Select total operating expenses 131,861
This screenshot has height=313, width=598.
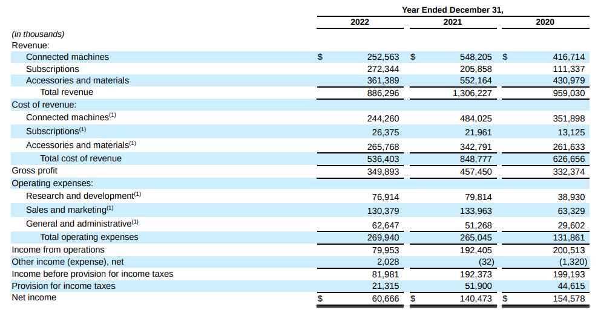click(x=568, y=237)
